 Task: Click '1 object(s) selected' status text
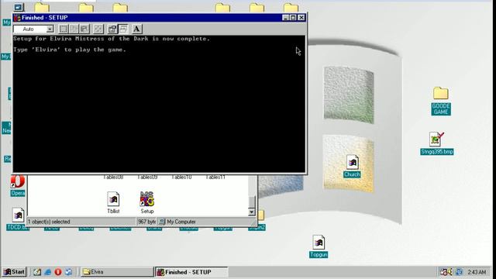click(49, 222)
